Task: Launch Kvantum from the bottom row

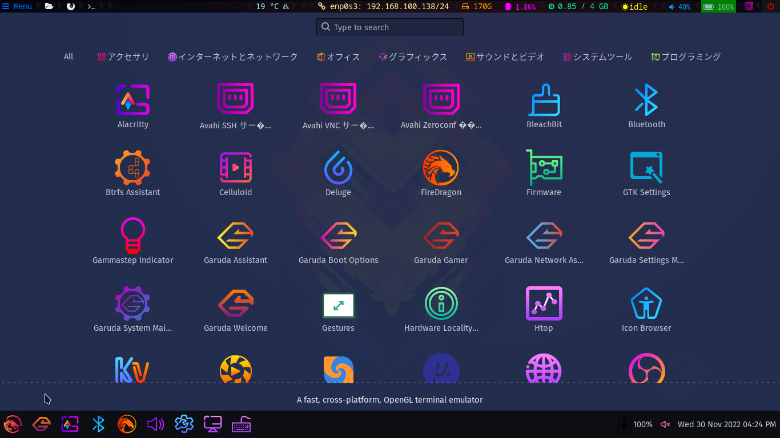Action: coord(132,370)
